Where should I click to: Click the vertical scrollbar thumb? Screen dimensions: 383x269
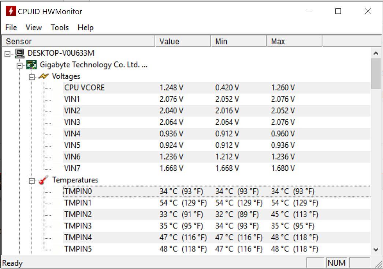[376, 74]
